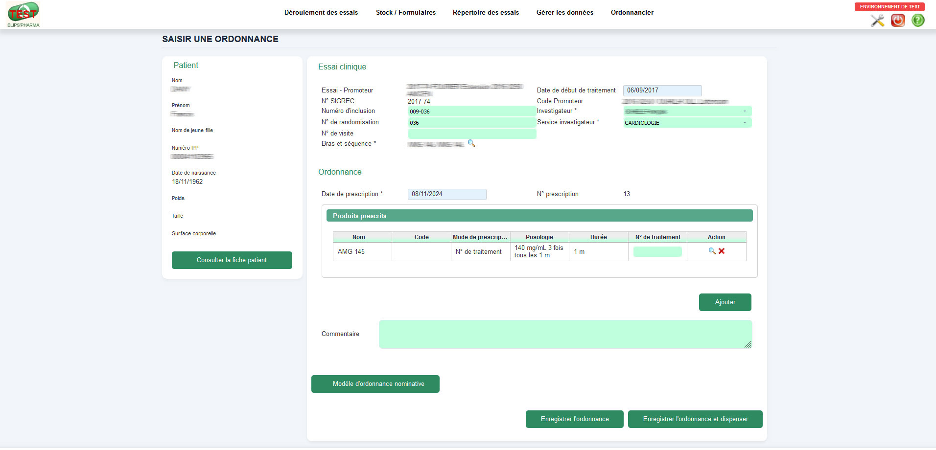The height and width of the screenshot is (450, 936).
Task: Click the ELIPS'PHARMA TEST logo
Action: click(x=23, y=14)
